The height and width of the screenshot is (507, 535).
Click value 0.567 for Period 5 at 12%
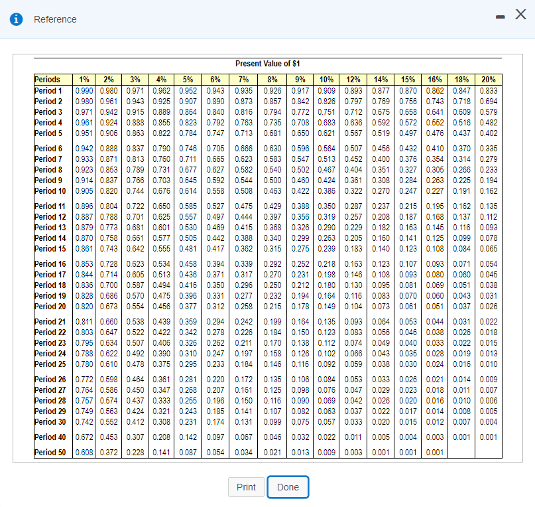click(353, 133)
